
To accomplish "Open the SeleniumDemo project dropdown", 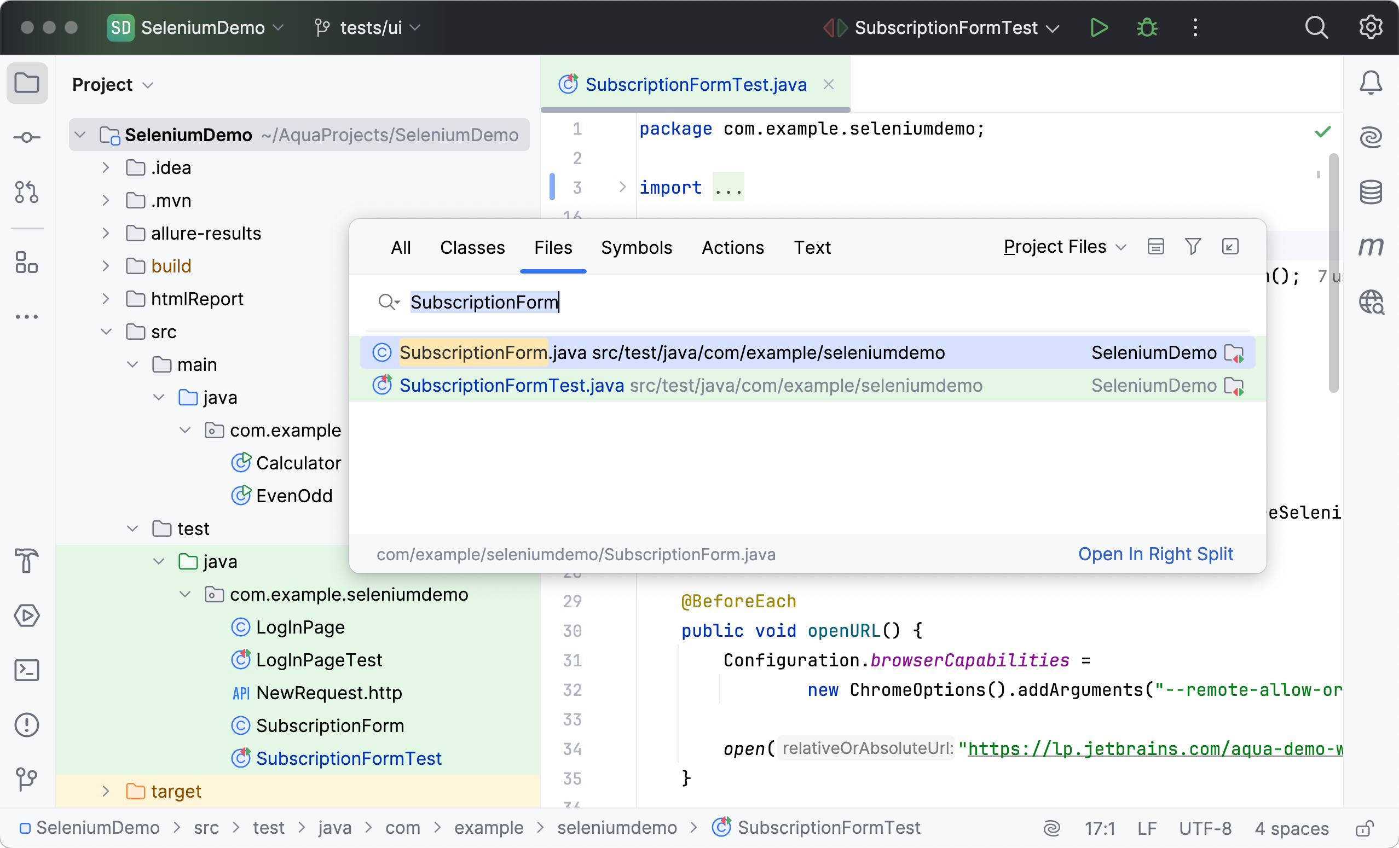I will click(196, 27).
